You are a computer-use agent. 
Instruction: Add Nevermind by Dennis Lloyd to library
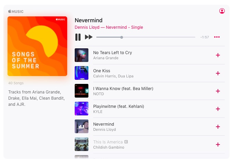coord(218,127)
